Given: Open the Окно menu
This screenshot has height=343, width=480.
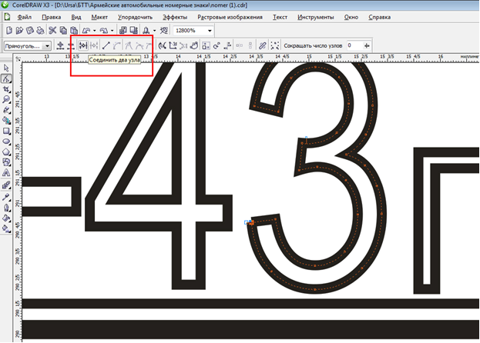Looking at the screenshot, I should 351,17.
